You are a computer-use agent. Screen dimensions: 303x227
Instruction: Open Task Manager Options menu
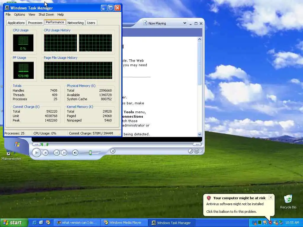pyautogui.click(x=19, y=14)
